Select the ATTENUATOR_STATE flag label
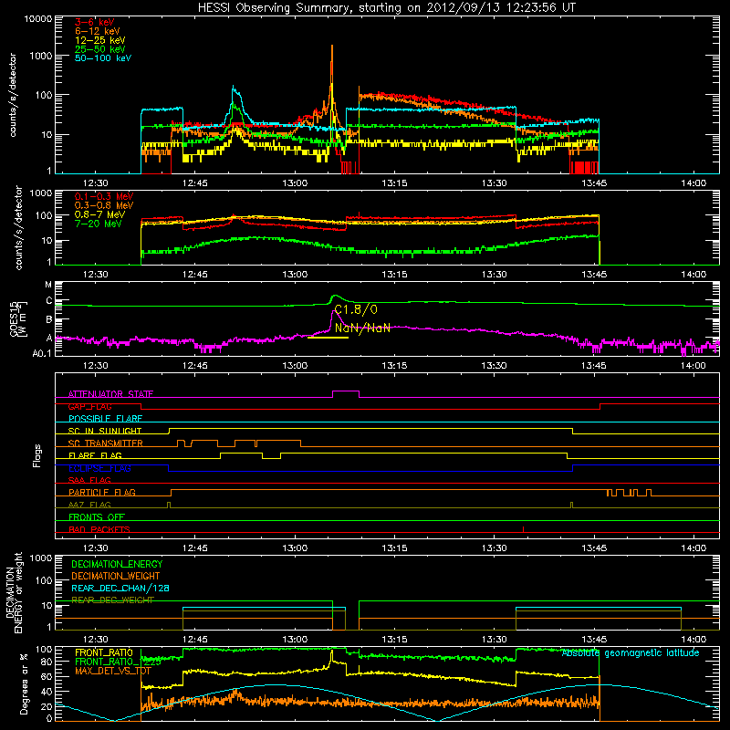 click(110, 394)
